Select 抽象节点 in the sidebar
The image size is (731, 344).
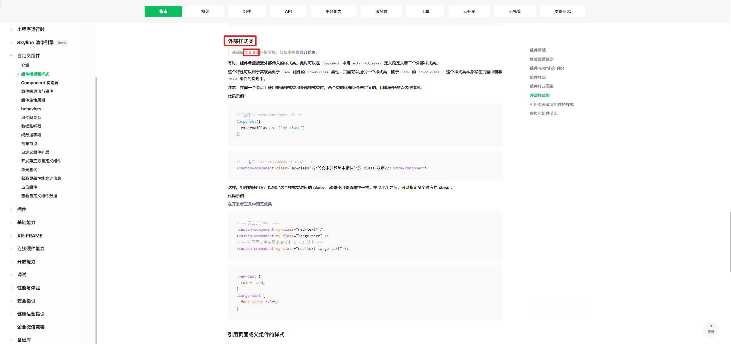pyautogui.click(x=29, y=143)
